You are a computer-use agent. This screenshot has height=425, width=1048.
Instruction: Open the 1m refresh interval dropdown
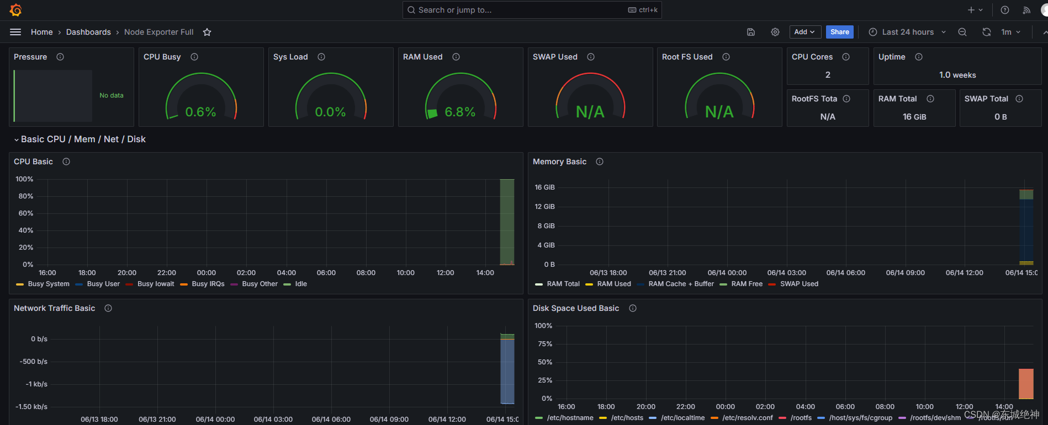[x=1011, y=32]
